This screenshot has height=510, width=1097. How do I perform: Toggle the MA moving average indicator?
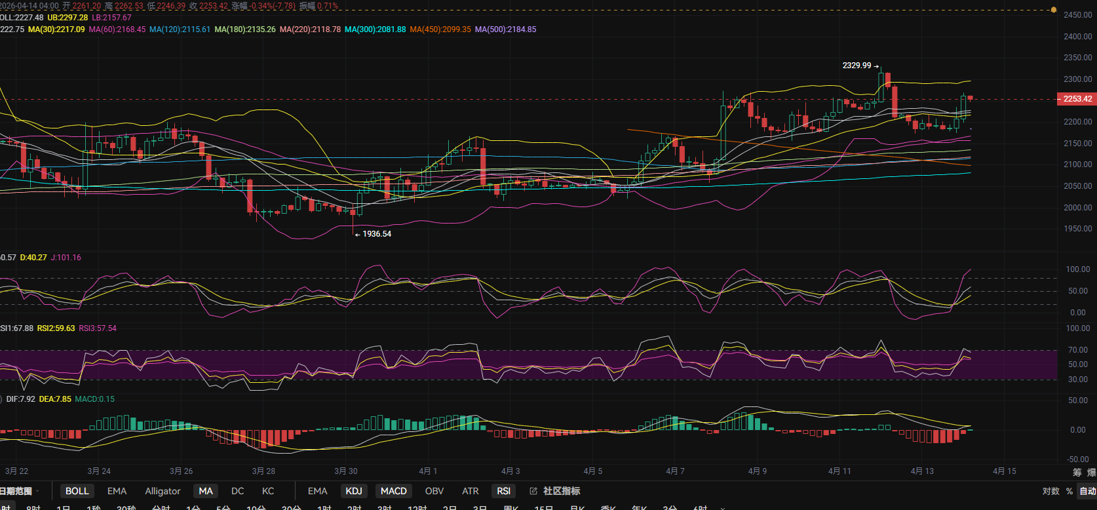tap(206, 491)
